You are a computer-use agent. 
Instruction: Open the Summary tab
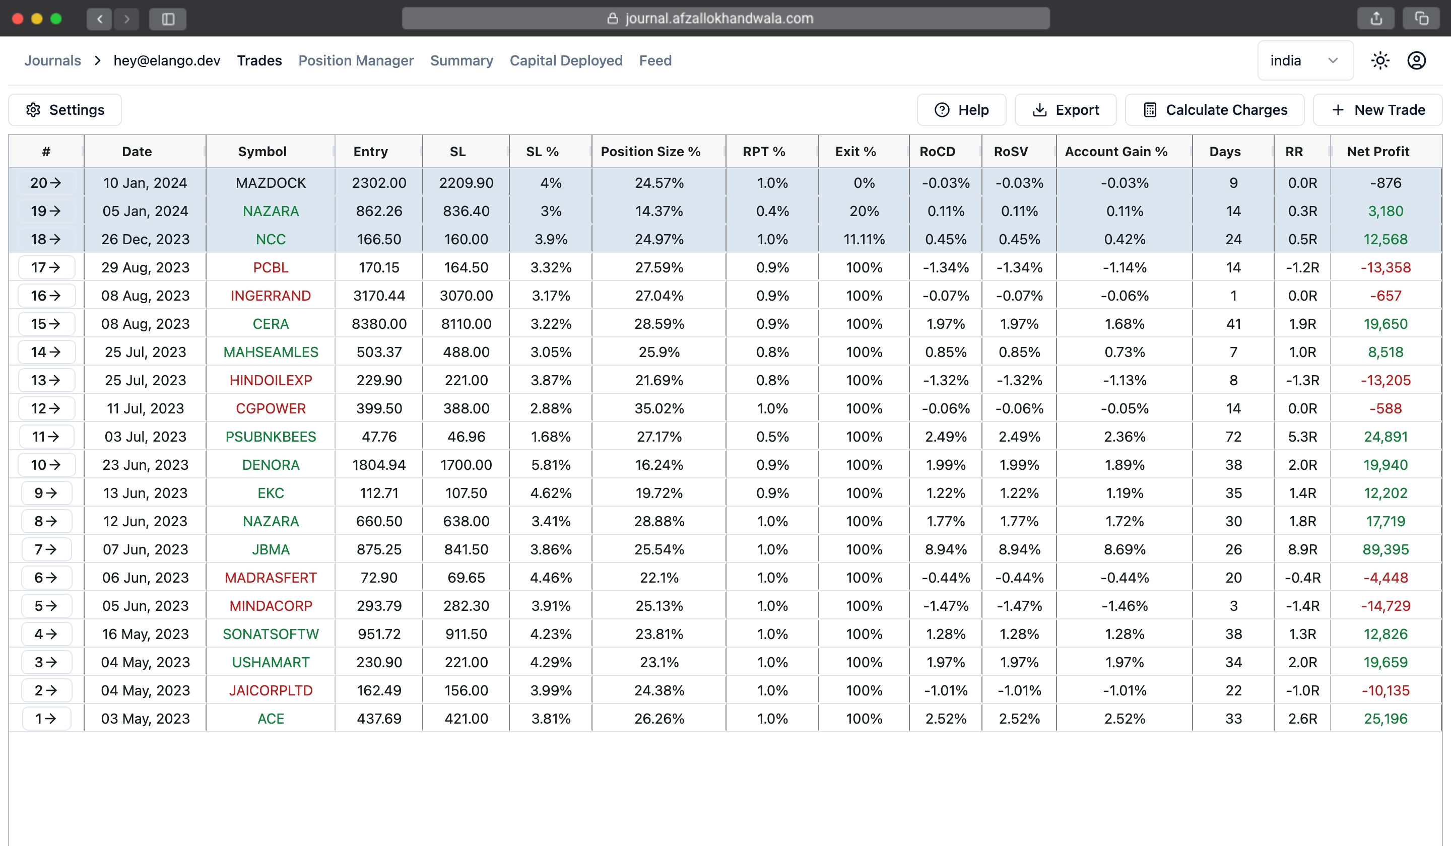click(461, 60)
